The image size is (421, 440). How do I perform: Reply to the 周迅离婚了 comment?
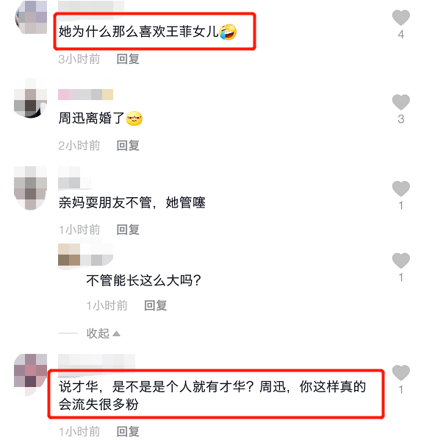click(x=128, y=146)
